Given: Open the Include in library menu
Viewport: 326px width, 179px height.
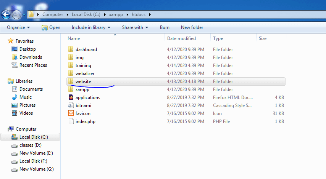Looking at the screenshot, I should pyautogui.click(x=91, y=27).
